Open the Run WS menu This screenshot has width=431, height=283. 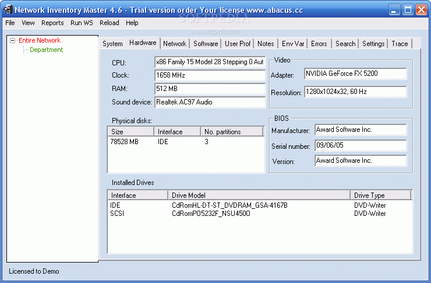tap(82, 23)
